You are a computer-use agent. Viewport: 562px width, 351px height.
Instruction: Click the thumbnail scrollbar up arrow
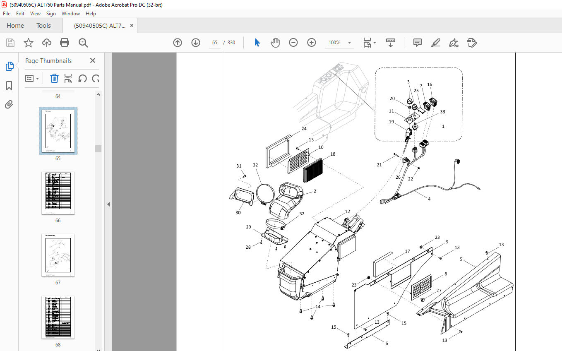click(x=98, y=94)
